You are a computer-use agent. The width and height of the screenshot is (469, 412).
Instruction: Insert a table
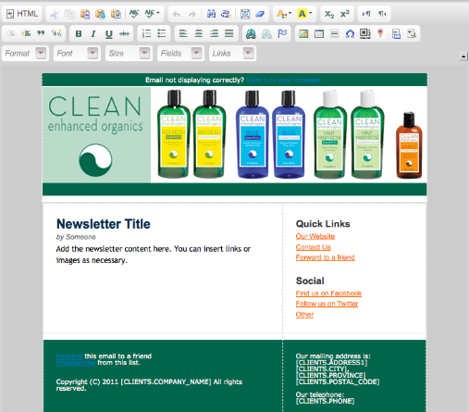point(319,33)
